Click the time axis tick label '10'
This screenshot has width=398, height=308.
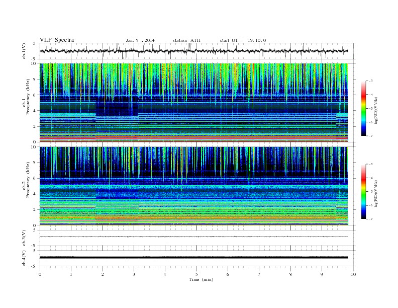coord(353,274)
